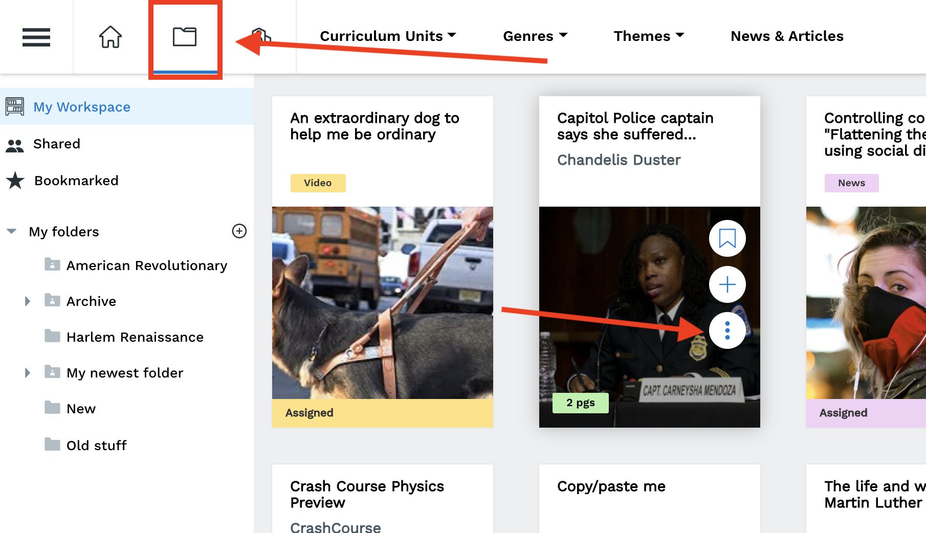Viewport: 926px width, 533px height.
Task: Select My Workspace in sidebar
Action: point(127,106)
